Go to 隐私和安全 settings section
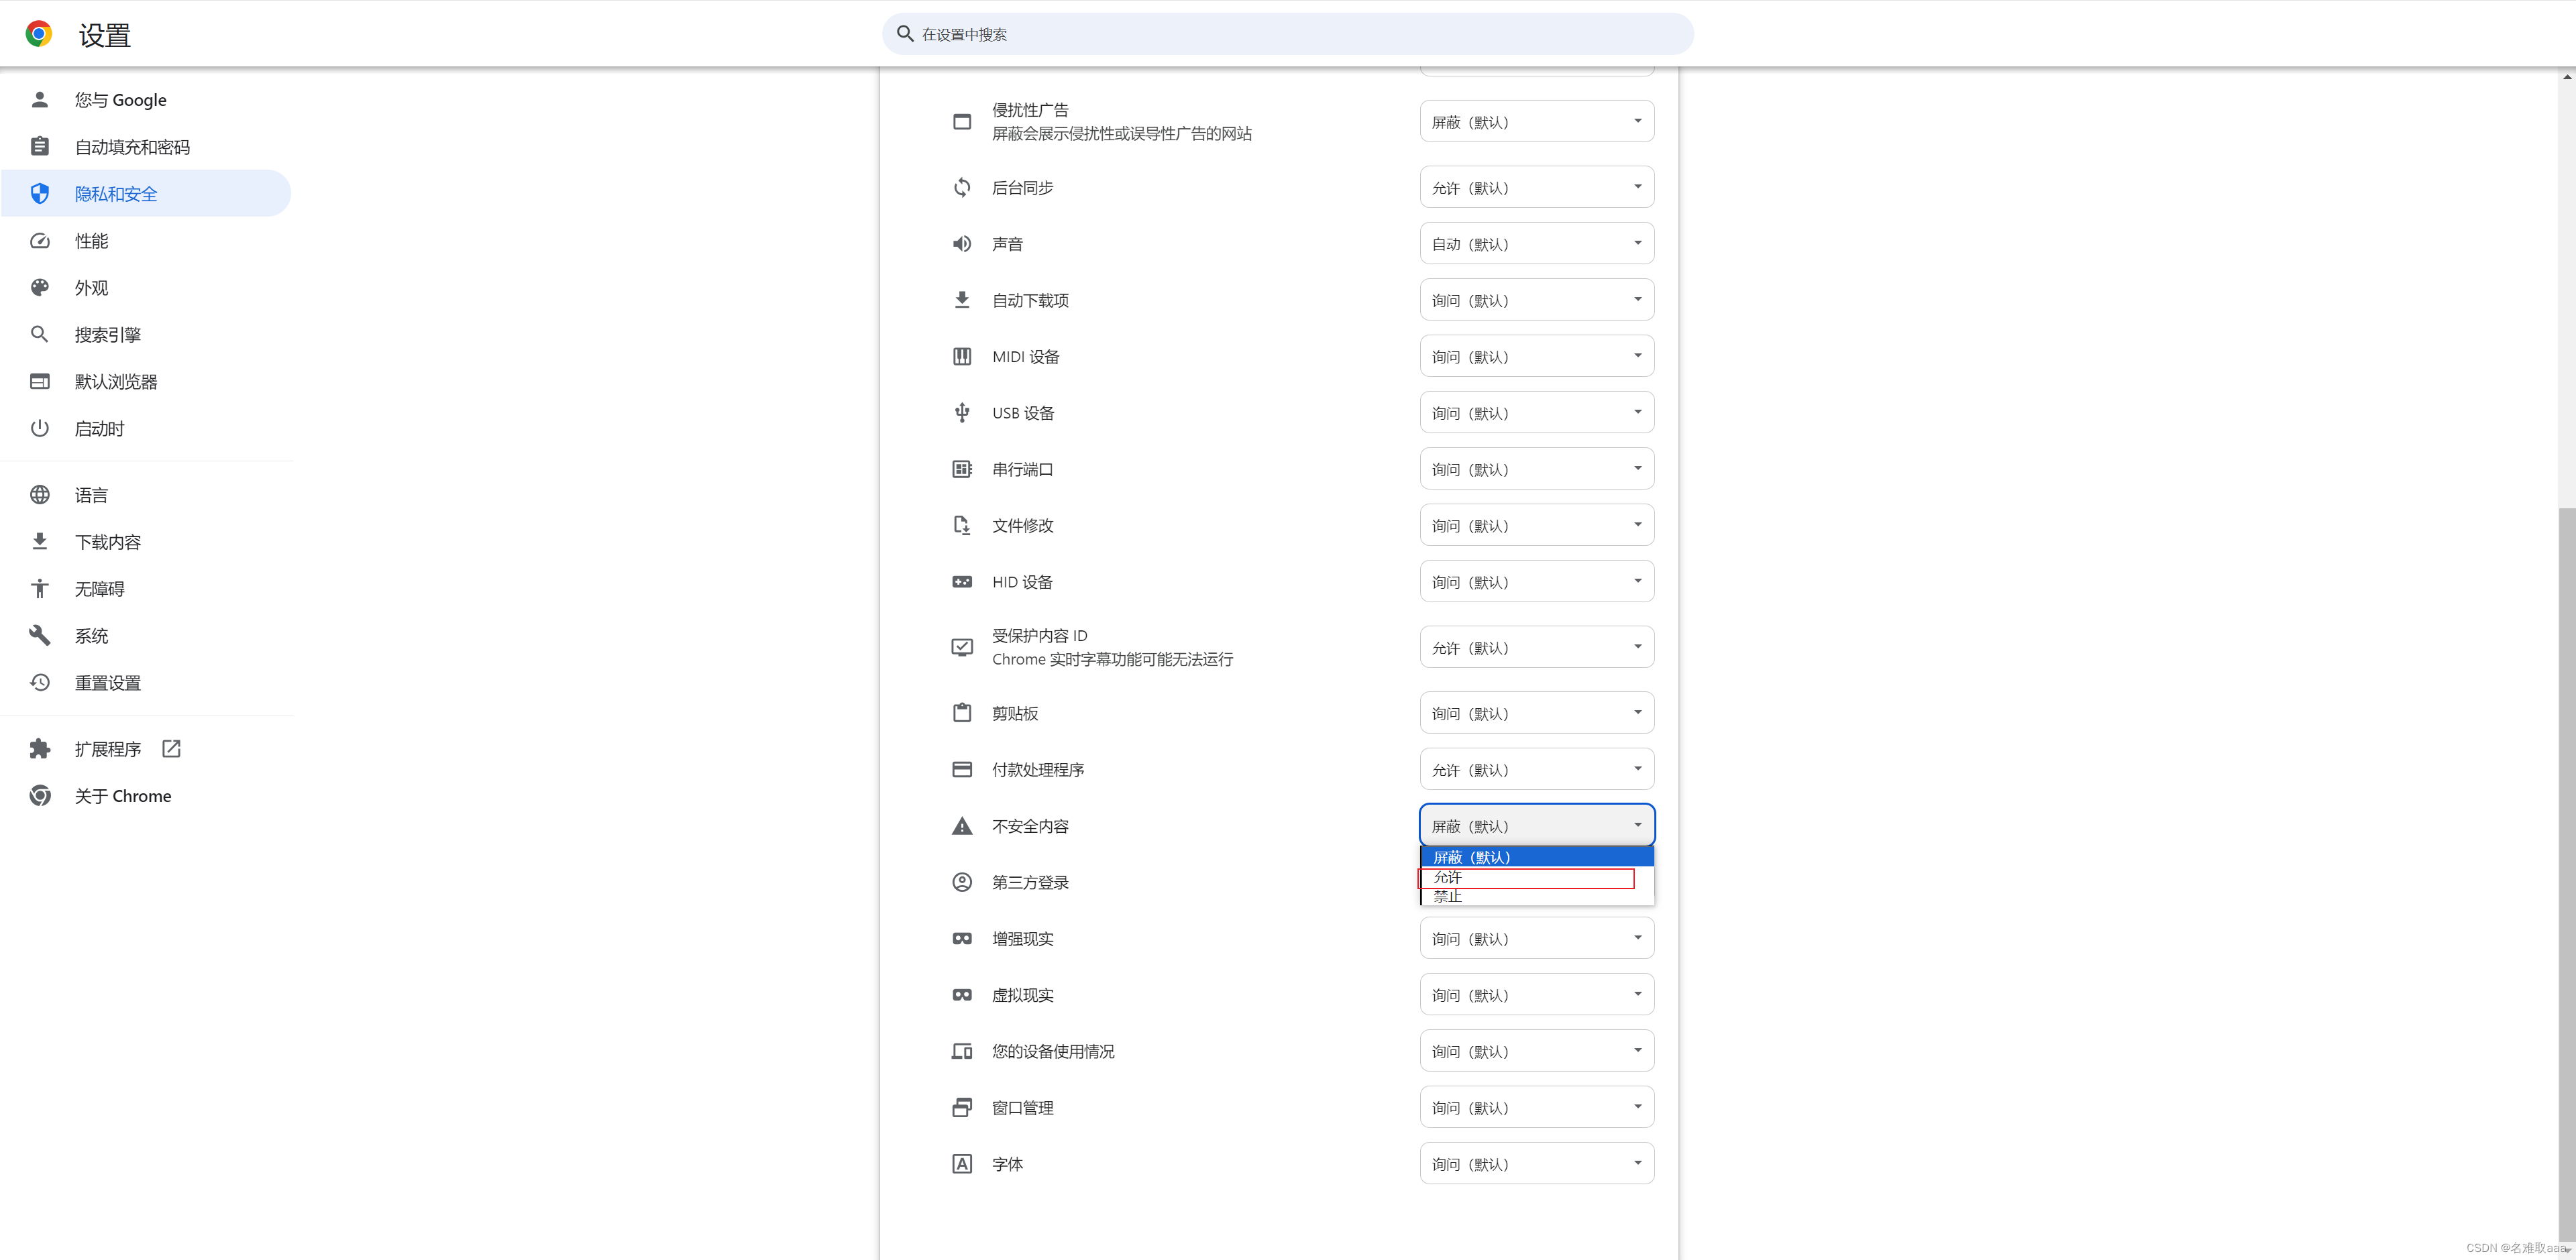The height and width of the screenshot is (1260, 2576). coord(146,194)
